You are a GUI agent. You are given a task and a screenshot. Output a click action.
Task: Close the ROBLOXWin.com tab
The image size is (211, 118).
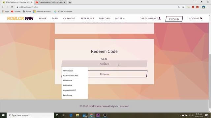32,2
